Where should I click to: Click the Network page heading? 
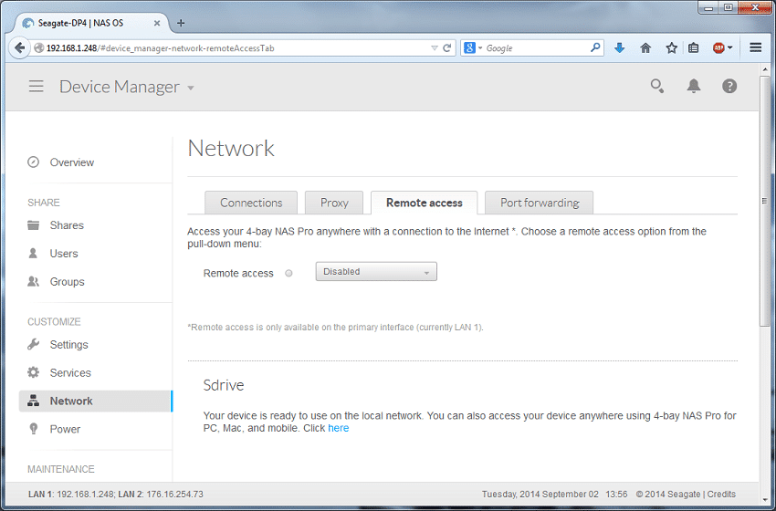[x=231, y=148]
